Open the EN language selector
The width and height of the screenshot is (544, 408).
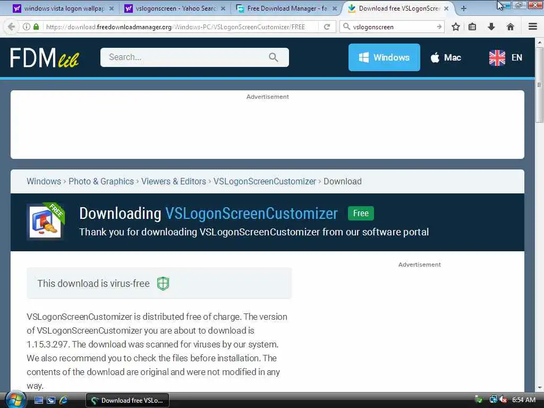click(x=506, y=57)
